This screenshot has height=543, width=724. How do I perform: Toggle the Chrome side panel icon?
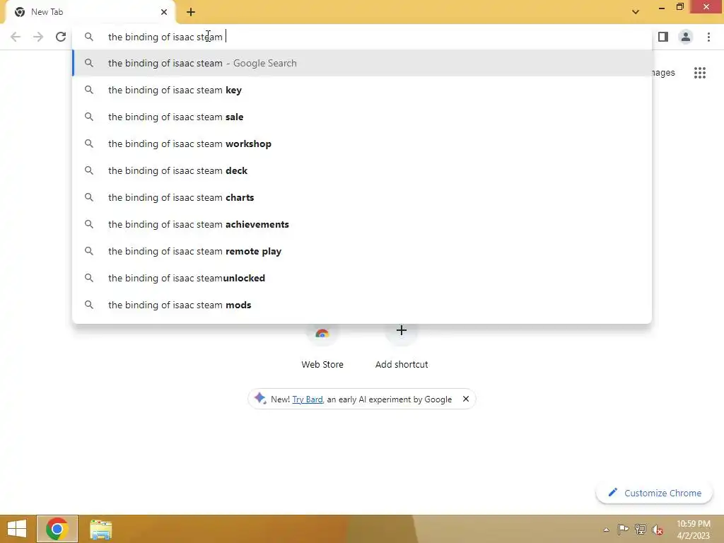663,37
